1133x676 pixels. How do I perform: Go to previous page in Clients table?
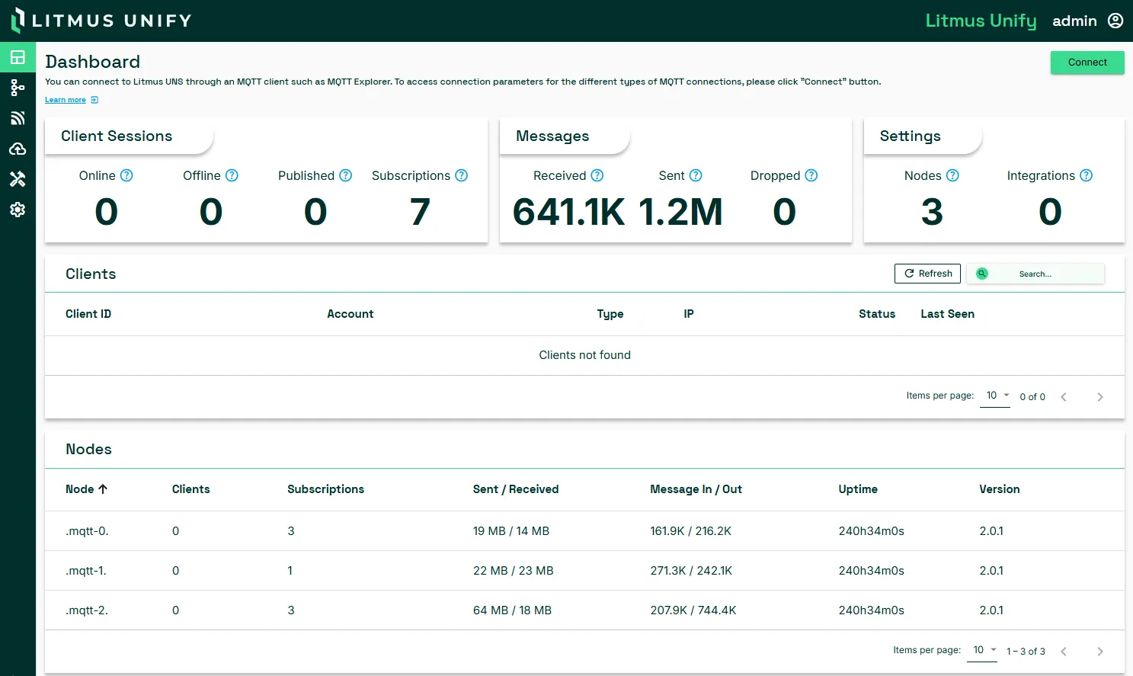tap(1064, 397)
